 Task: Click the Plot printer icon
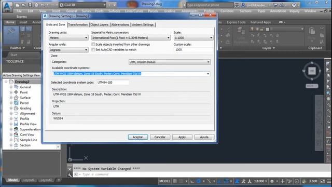pos(36,5)
